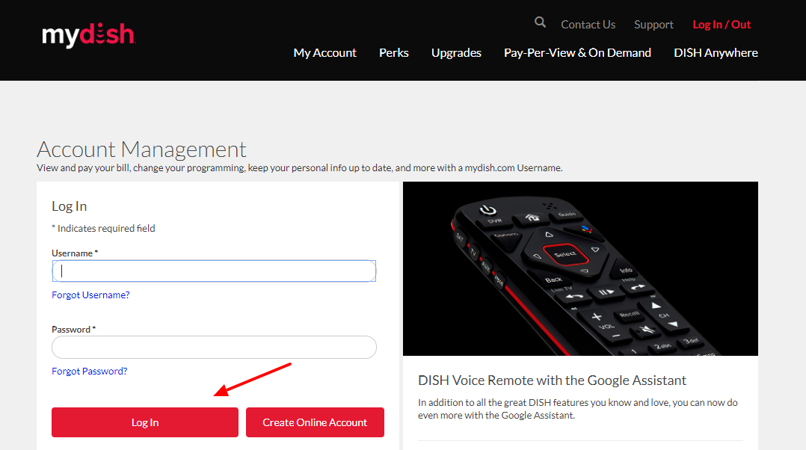Open the Upgrades section

click(x=456, y=52)
